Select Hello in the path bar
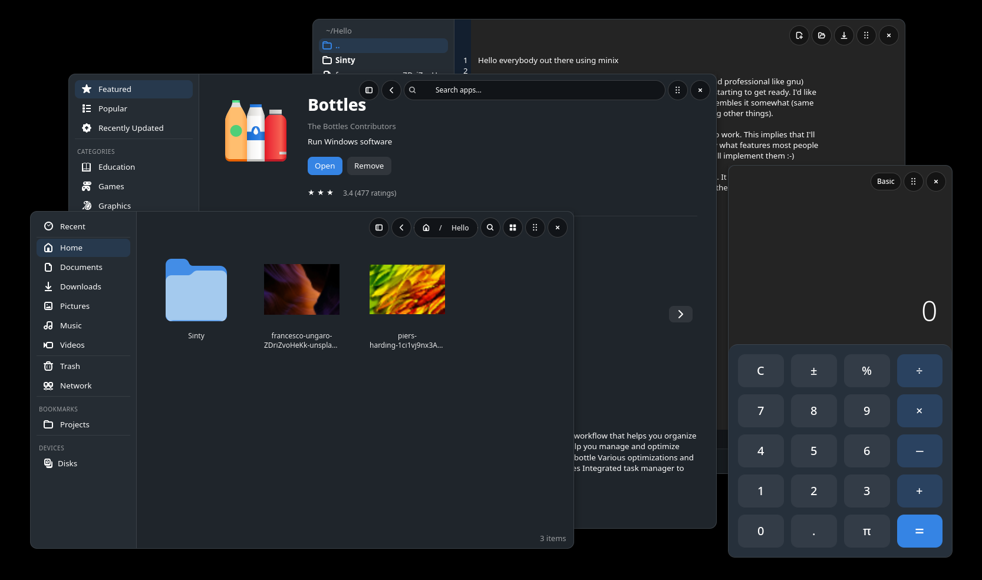Image resolution: width=982 pixels, height=580 pixels. 460,228
